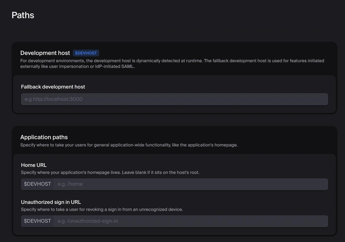Viewport: 345px width, 242px height.
Task: Click the Unauthorized sign in URL helper text
Action: point(102,209)
